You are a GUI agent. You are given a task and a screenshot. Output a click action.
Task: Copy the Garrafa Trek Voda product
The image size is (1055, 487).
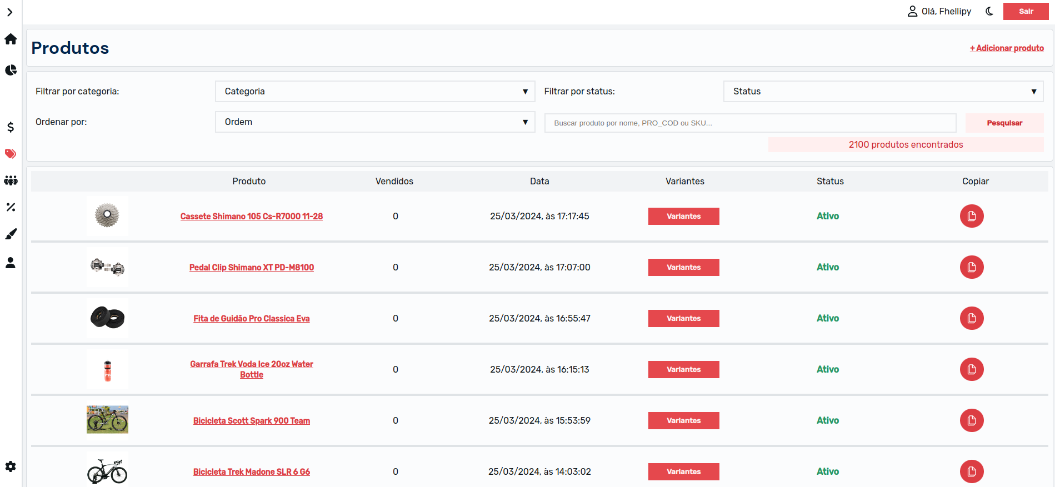point(972,369)
